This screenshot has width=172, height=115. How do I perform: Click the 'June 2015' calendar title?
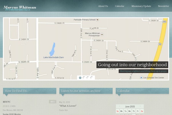[x=130, y=107]
